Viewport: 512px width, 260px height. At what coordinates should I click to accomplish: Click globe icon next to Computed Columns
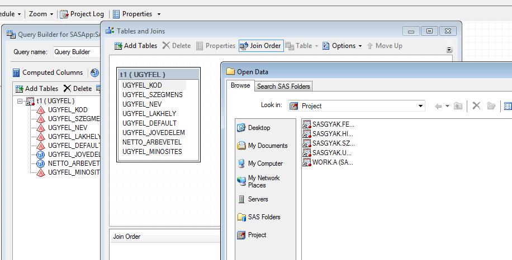point(94,73)
